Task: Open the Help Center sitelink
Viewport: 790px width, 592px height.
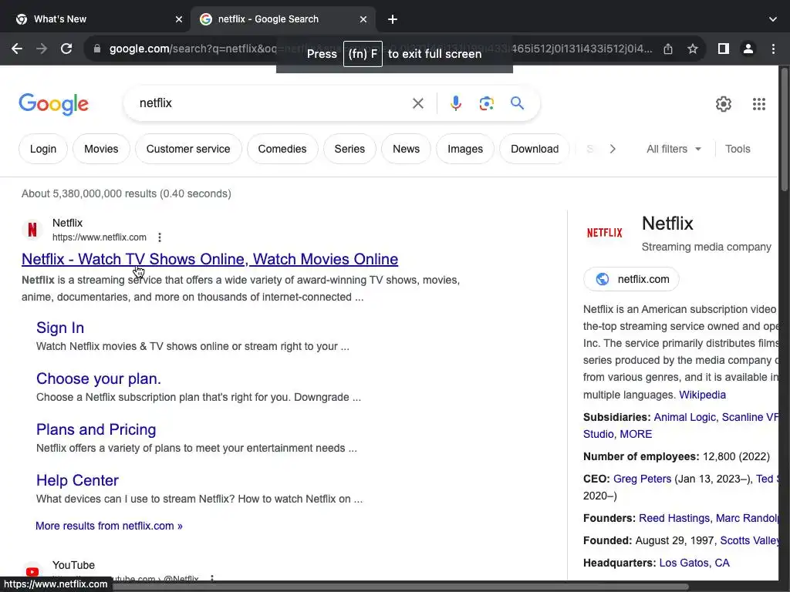Action: coord(78,480)
